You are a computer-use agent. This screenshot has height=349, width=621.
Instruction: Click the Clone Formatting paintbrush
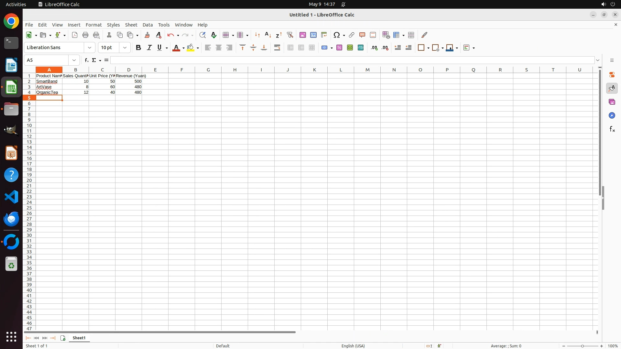pos(147,35)
